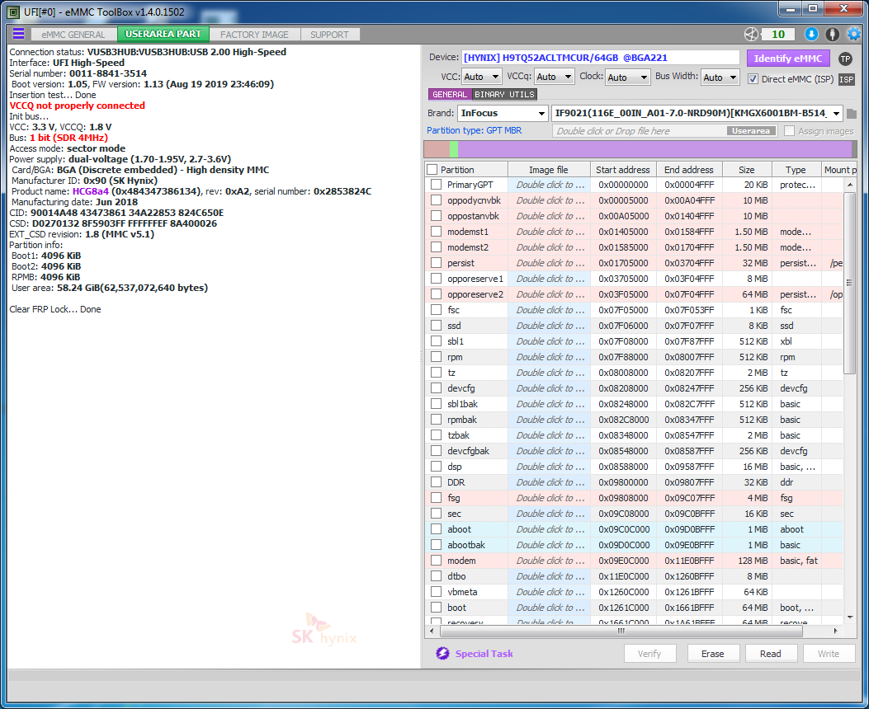This screenshot has width=869, height=709.
Task: Click the counter field showing 10
Action: click(x=778, y=35)
